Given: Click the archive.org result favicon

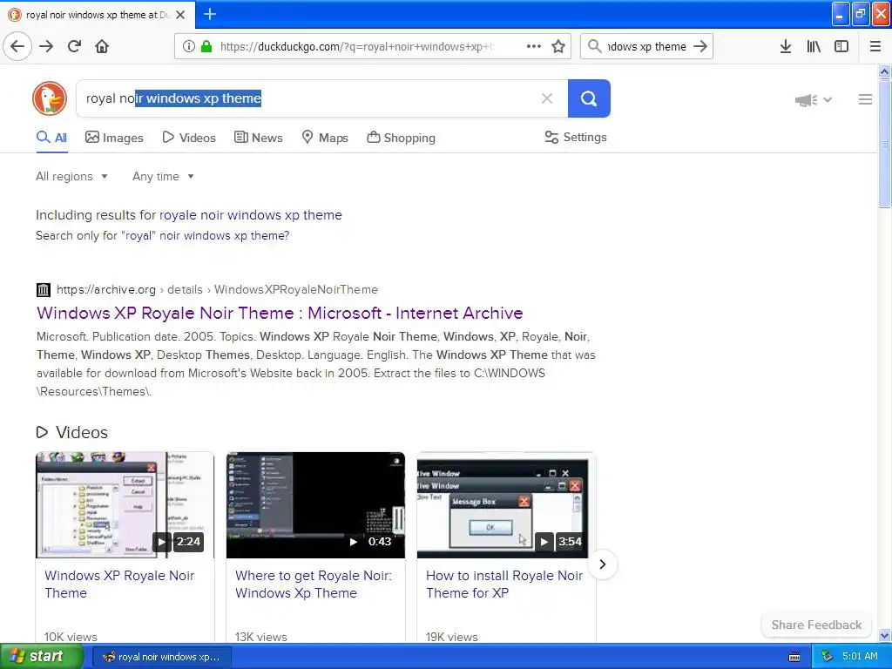Looking at the screenshot, I should [44, 289].
